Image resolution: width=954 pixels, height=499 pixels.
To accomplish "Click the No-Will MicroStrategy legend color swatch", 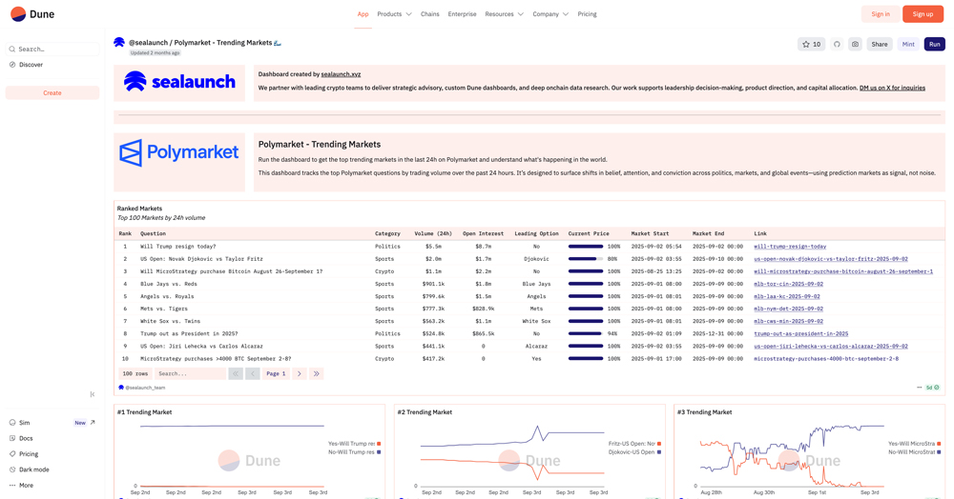I will click(941, 452).
